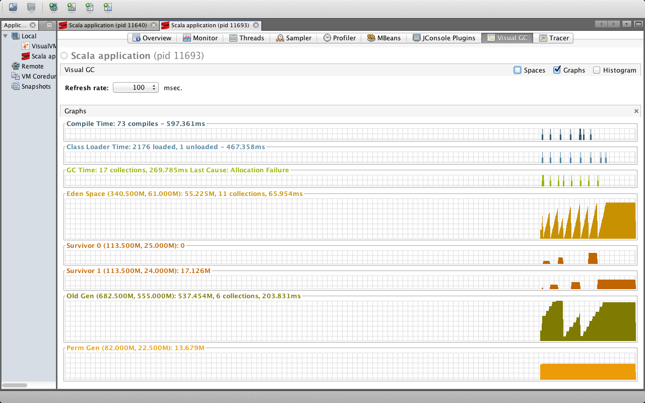Minimize the Applications side panel
The height and width of the screenshot is (403, 645).
[49, 25]
